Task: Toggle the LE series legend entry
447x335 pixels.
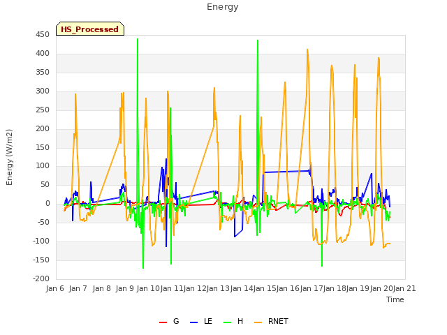Action: click(201, 321)
